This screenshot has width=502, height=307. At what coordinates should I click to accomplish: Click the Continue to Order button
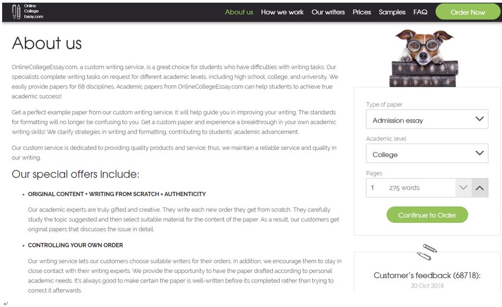(x=427, y=215)
